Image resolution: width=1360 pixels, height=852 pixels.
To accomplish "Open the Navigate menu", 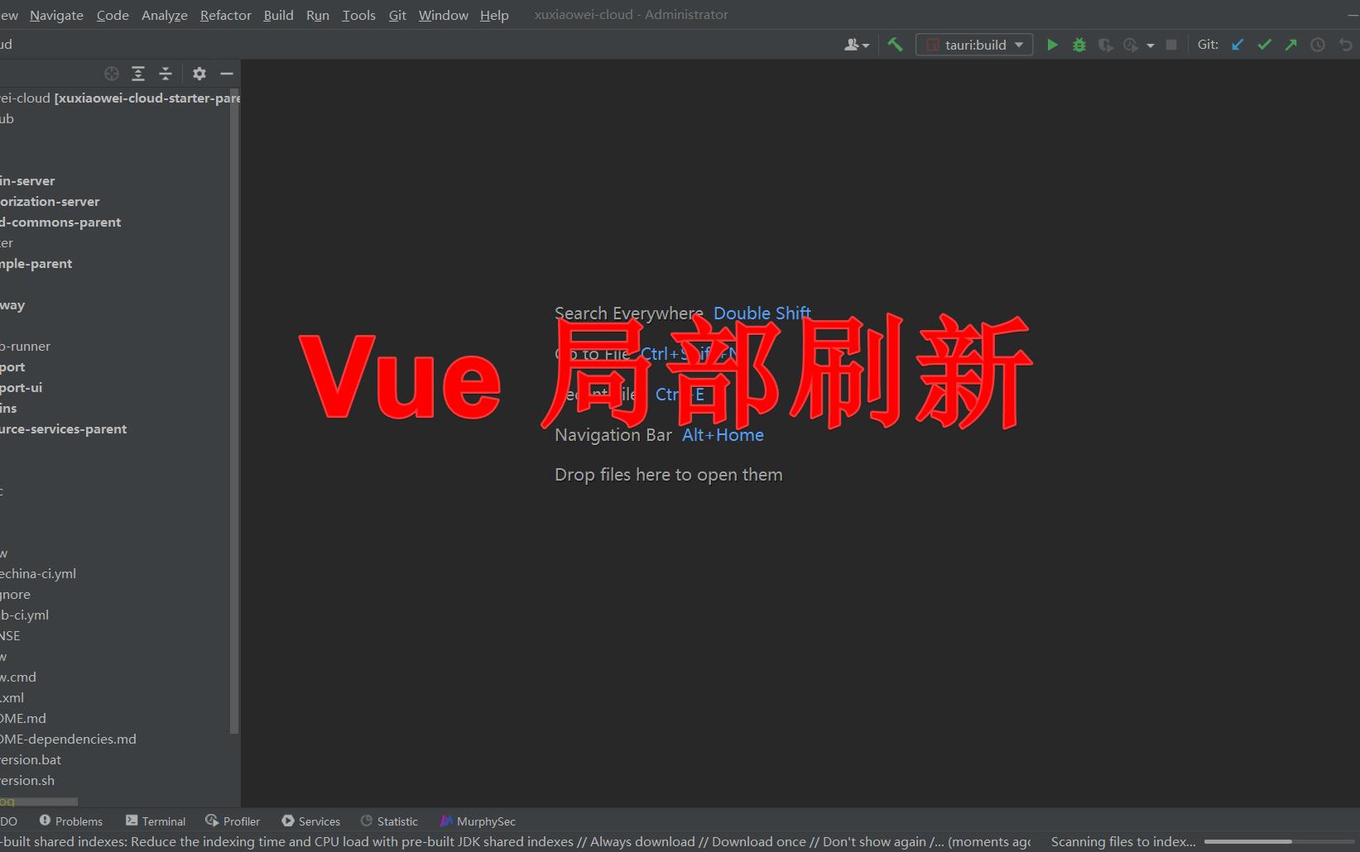I will coord(56,15).
